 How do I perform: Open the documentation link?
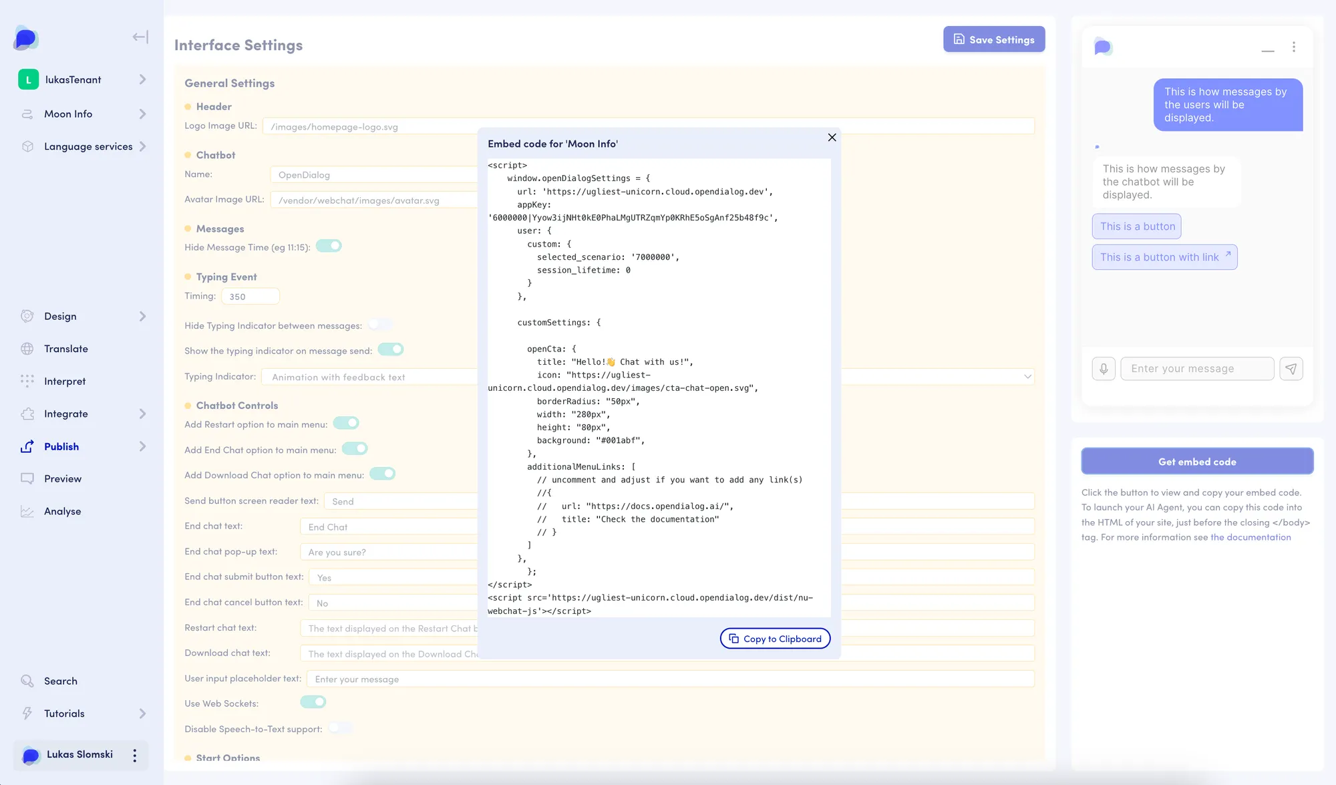point(1250,537)
